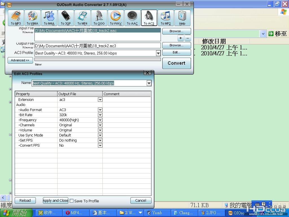Select the 18_track2.aac input file entry
The image size is (289, 217).
[97, 31]
